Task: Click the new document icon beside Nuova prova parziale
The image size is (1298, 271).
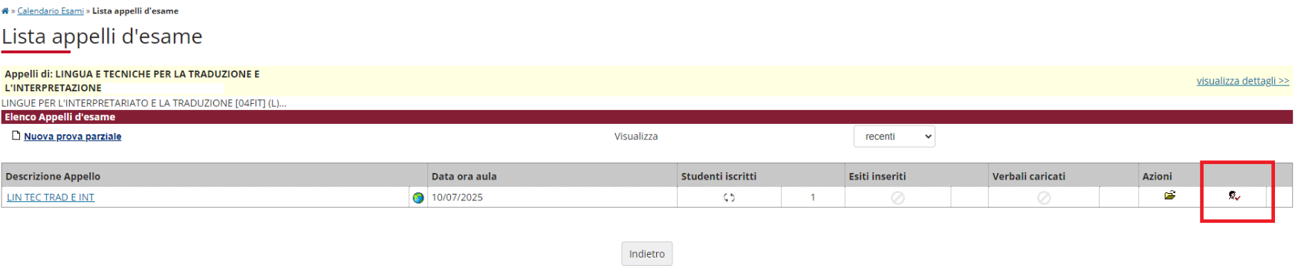Action: pos(16,136)
